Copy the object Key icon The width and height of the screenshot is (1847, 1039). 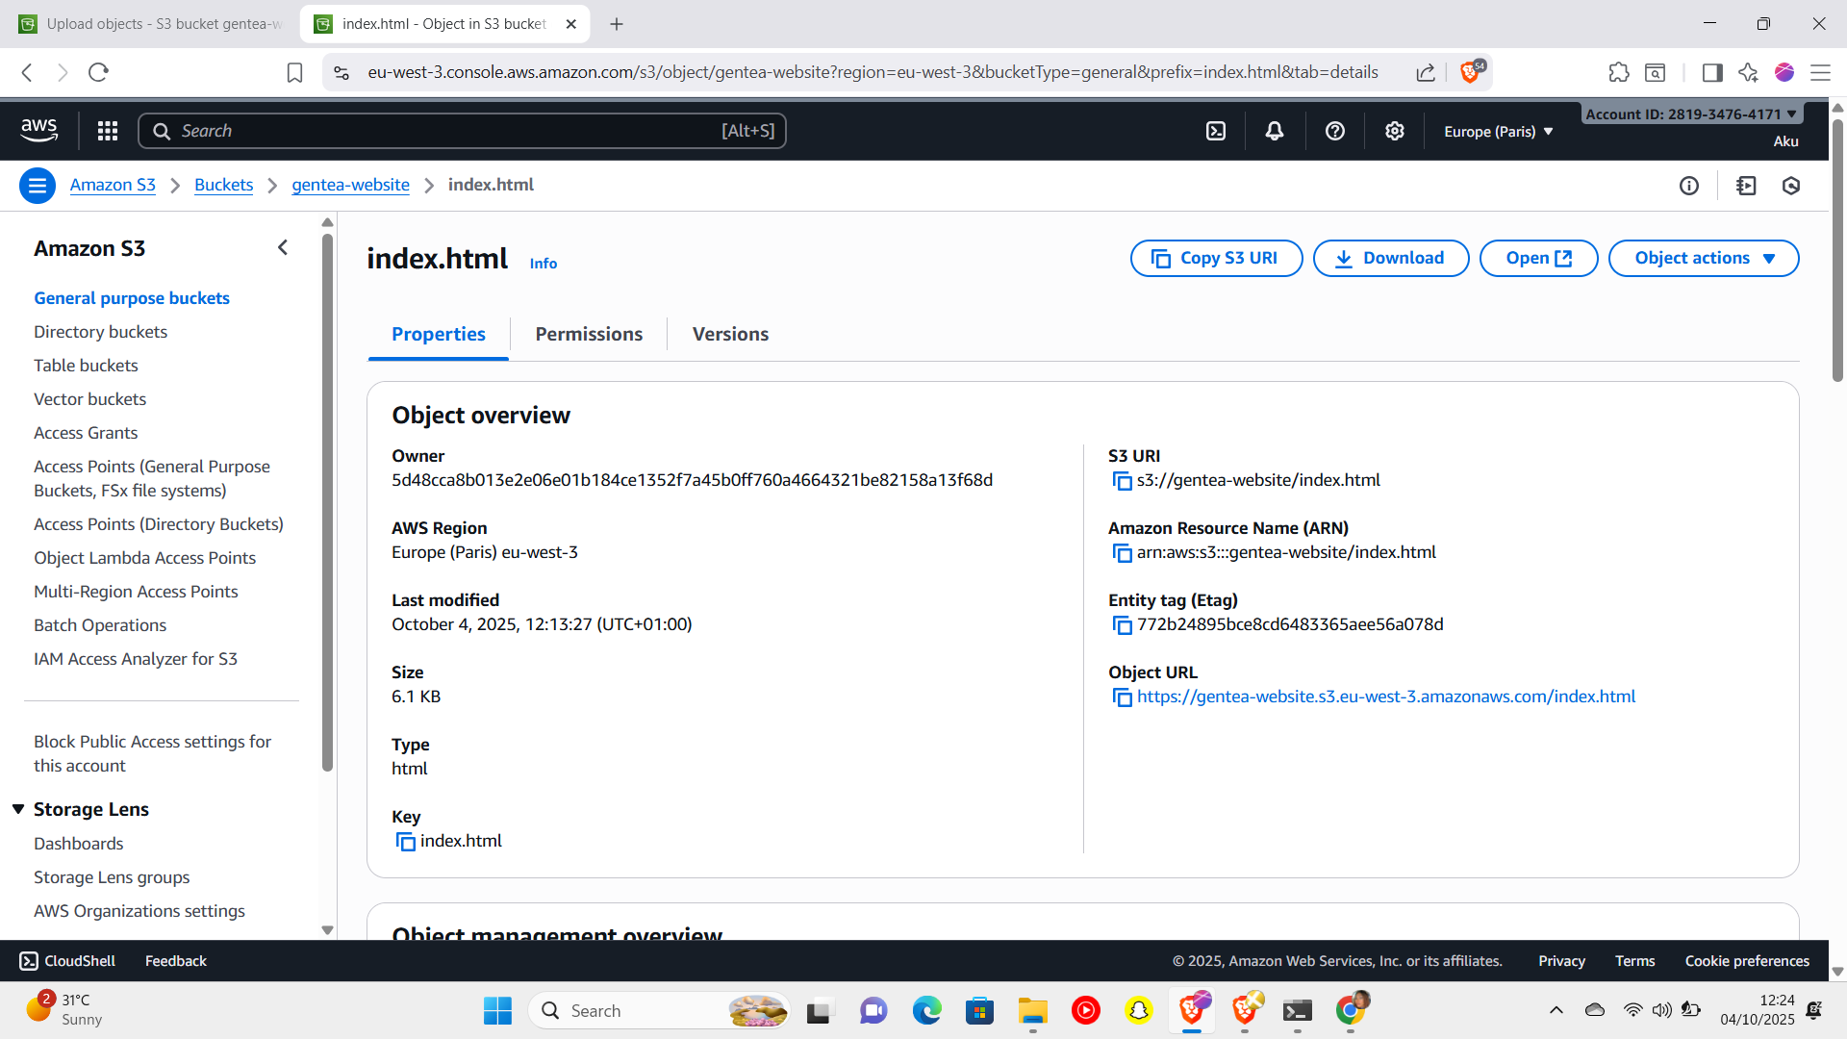tap(405, 842)
